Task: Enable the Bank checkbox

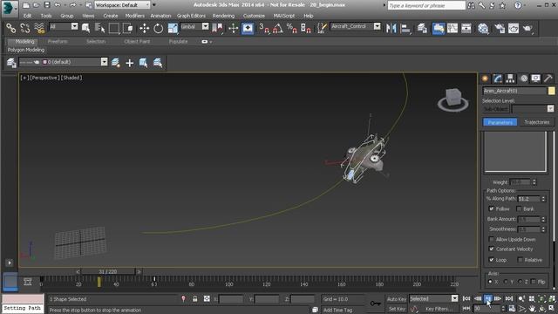Action: click(519, 208)
